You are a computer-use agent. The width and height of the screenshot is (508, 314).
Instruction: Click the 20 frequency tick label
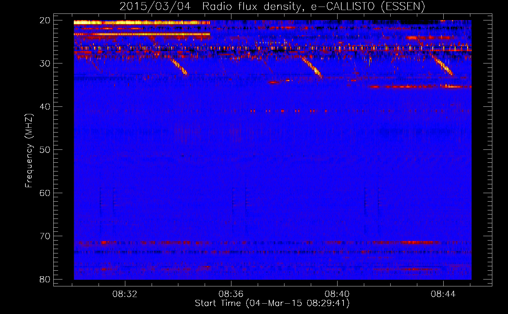pyautogui.click(x=45, y=20)
